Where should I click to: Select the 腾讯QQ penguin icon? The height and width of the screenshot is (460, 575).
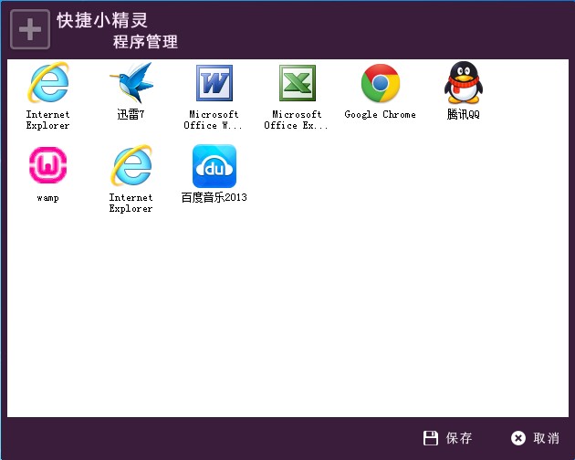[463, 84]
